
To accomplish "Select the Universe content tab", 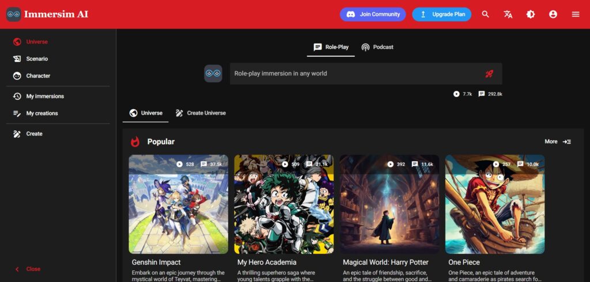I will [x=146, y=113].
